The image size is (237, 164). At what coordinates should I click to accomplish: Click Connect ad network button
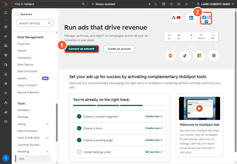coord(81,49)
